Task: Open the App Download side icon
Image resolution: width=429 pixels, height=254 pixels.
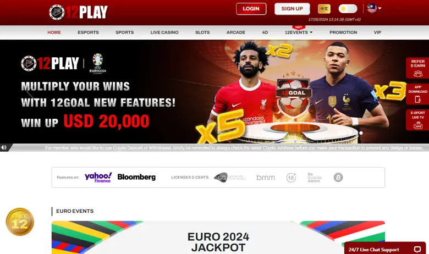Action: coord(417,94)
